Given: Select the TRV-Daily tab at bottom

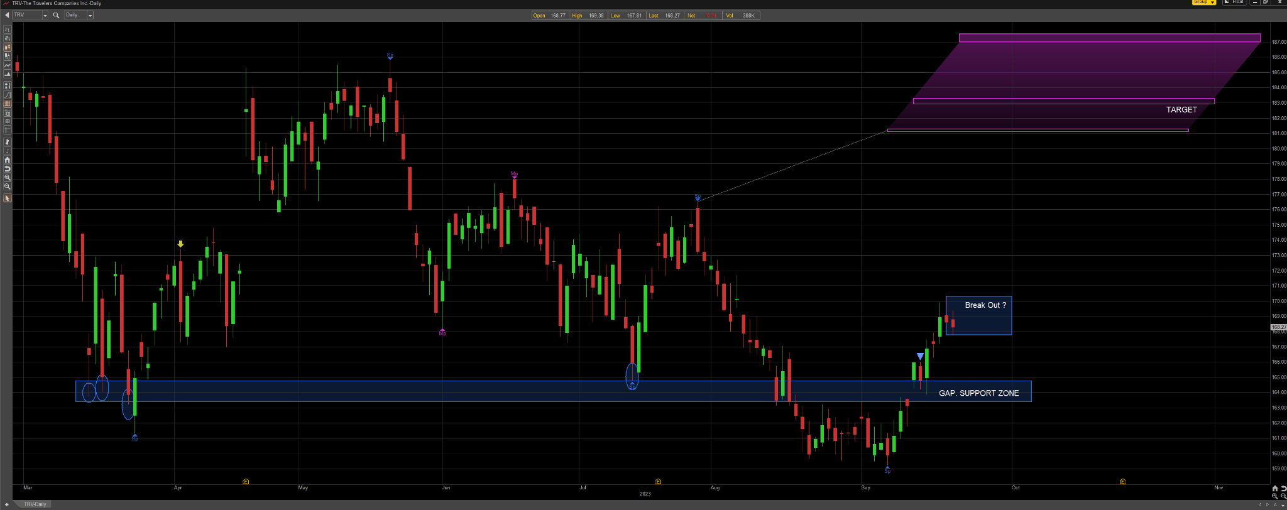Looking at the screenshot, I should coord(35,504).
